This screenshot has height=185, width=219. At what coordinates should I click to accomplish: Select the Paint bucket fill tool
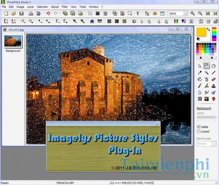(x=199, y=79)
